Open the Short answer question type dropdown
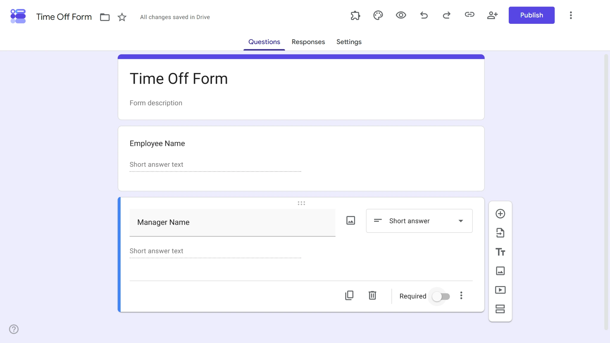610x343 pixels. [419, 221]
